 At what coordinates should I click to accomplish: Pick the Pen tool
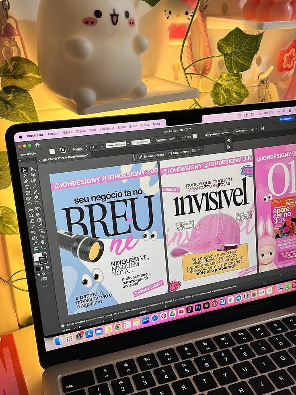[26, 181]
